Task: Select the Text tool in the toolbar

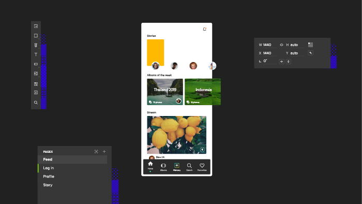Action: coord(36,54)
